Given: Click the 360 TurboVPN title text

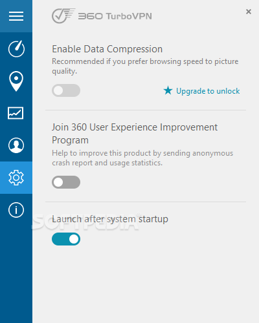Looking at the screenshot, I should 115,16.
